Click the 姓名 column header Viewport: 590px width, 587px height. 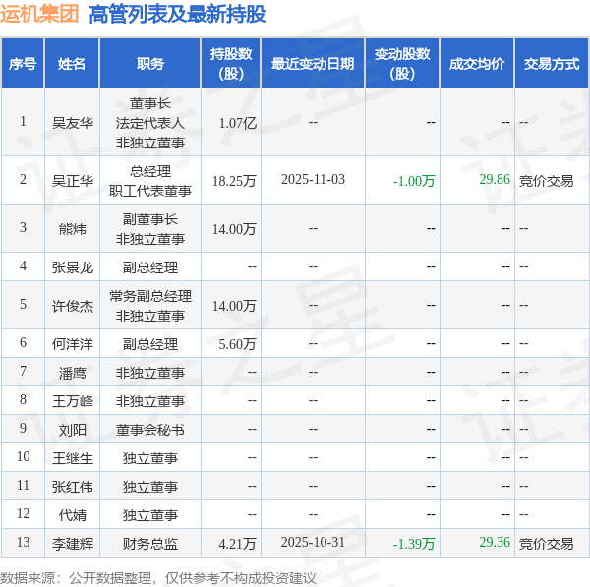[x=72, y=64]
